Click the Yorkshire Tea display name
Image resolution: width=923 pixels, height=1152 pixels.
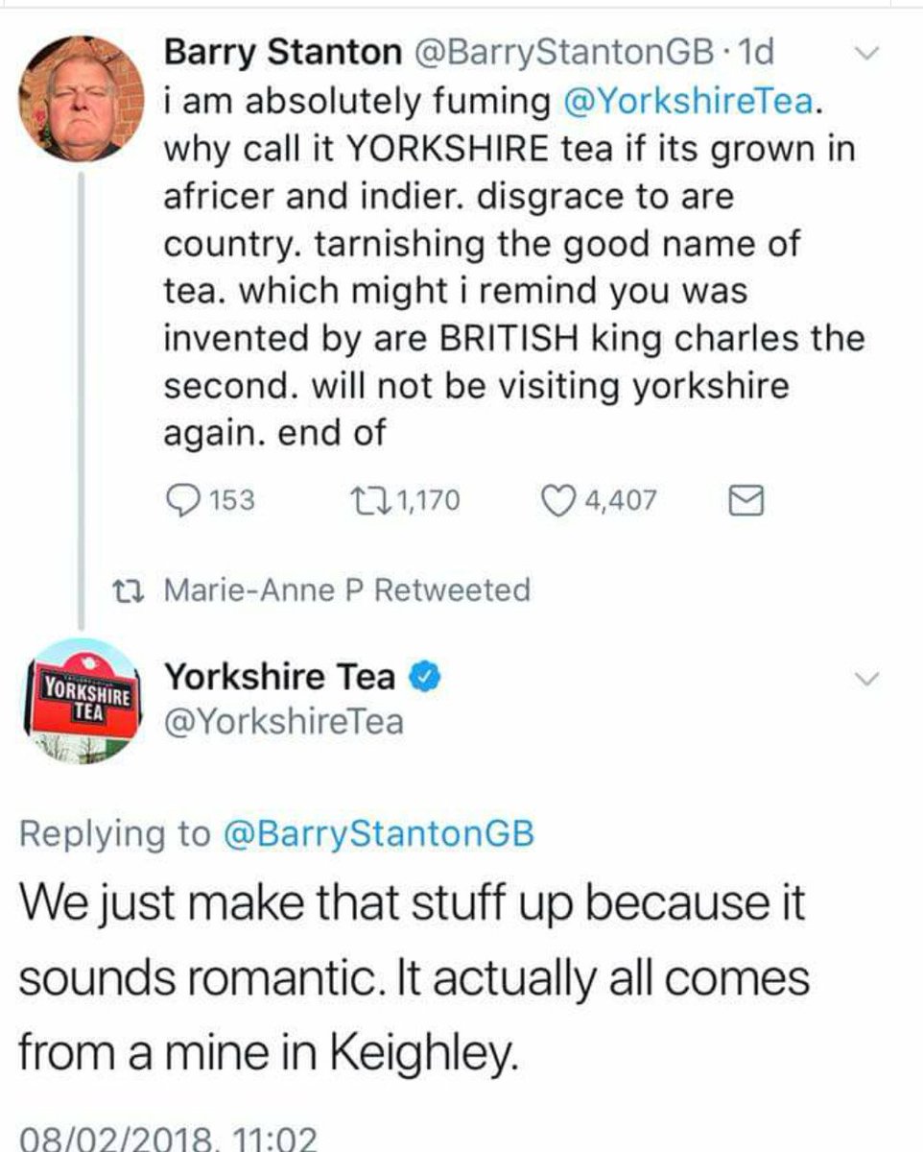(x=280, y=678)
